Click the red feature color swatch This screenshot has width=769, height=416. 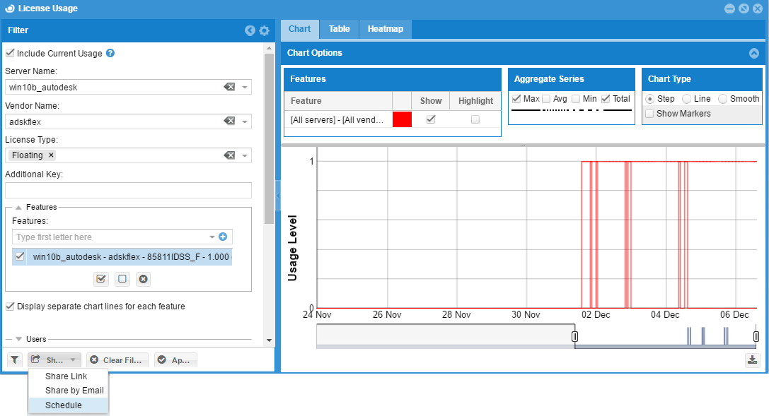[402, 120]
